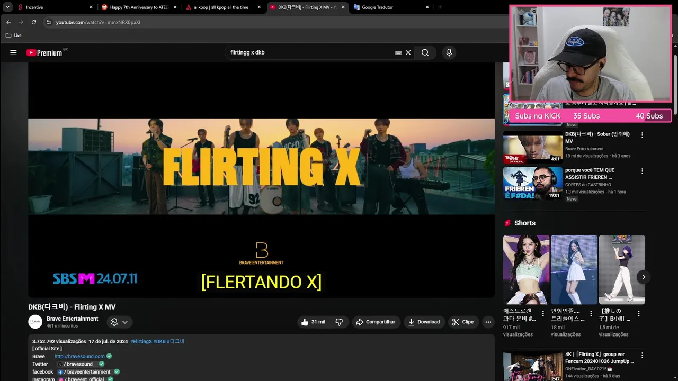Open the #FlirtingX hashtag

(x=141, y=341)
